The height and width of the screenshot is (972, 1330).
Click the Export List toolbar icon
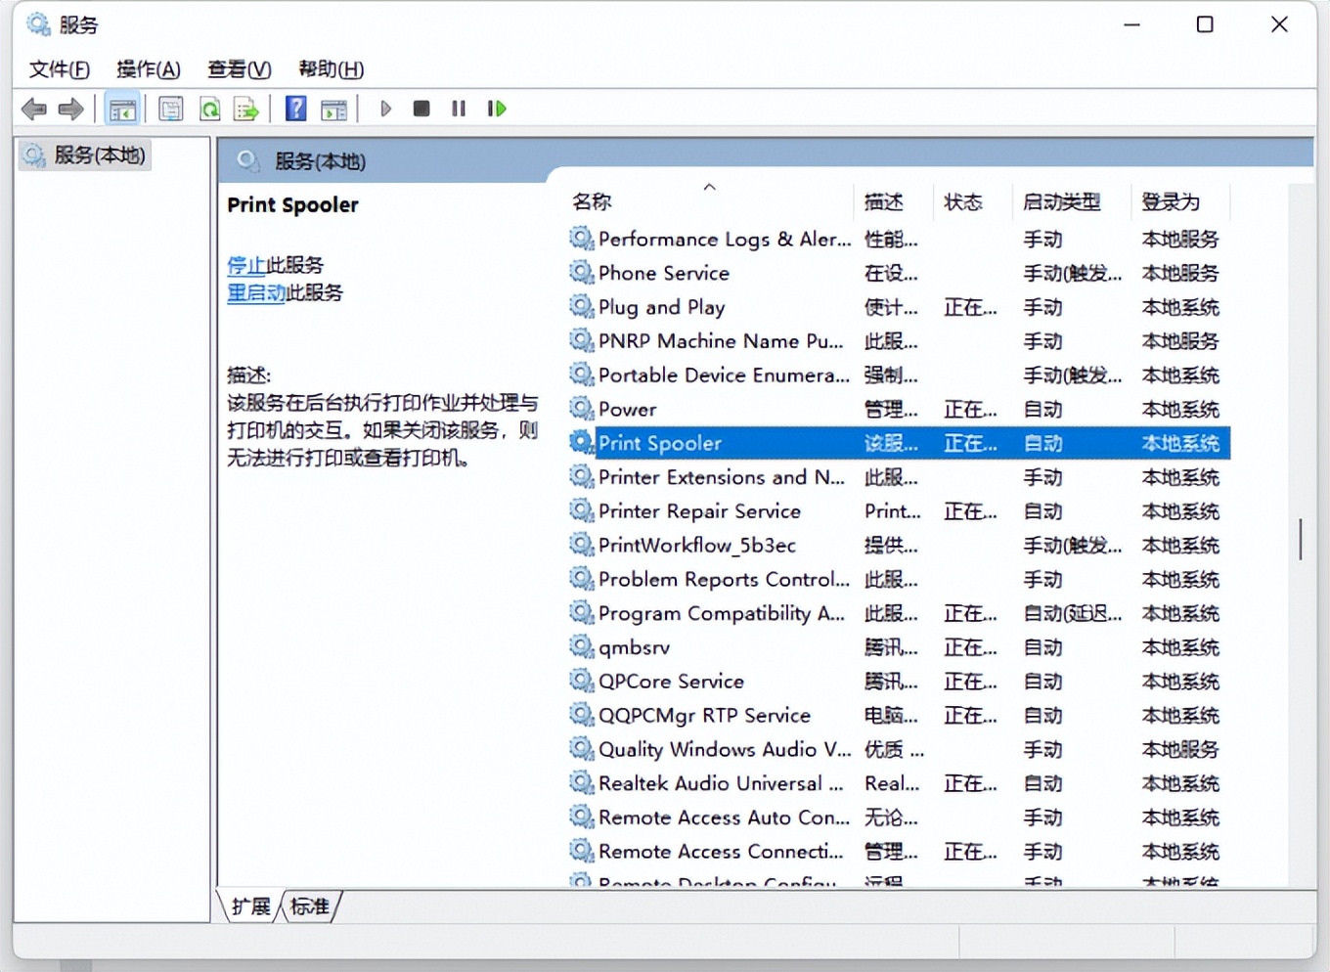tap(246, 108)
